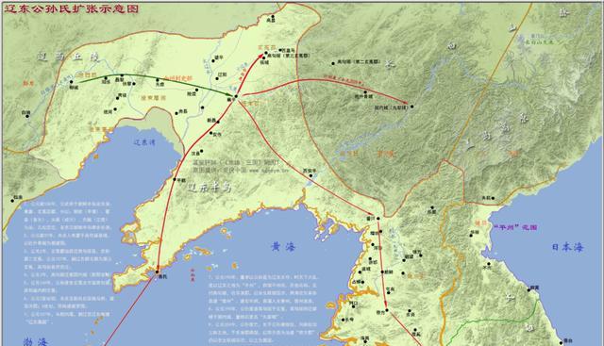The image size is (604, 346).
Task: Click the 辽东半岛 peninsula label
Action: pyautogui.click(x=210, y=188)
